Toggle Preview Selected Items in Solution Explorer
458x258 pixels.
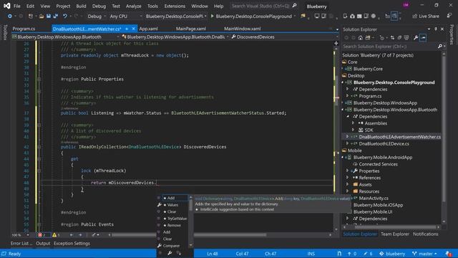[x=423, y=38]
